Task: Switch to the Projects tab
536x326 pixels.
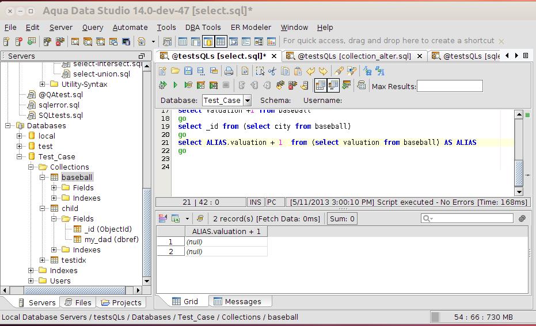Action: [121, 302]
